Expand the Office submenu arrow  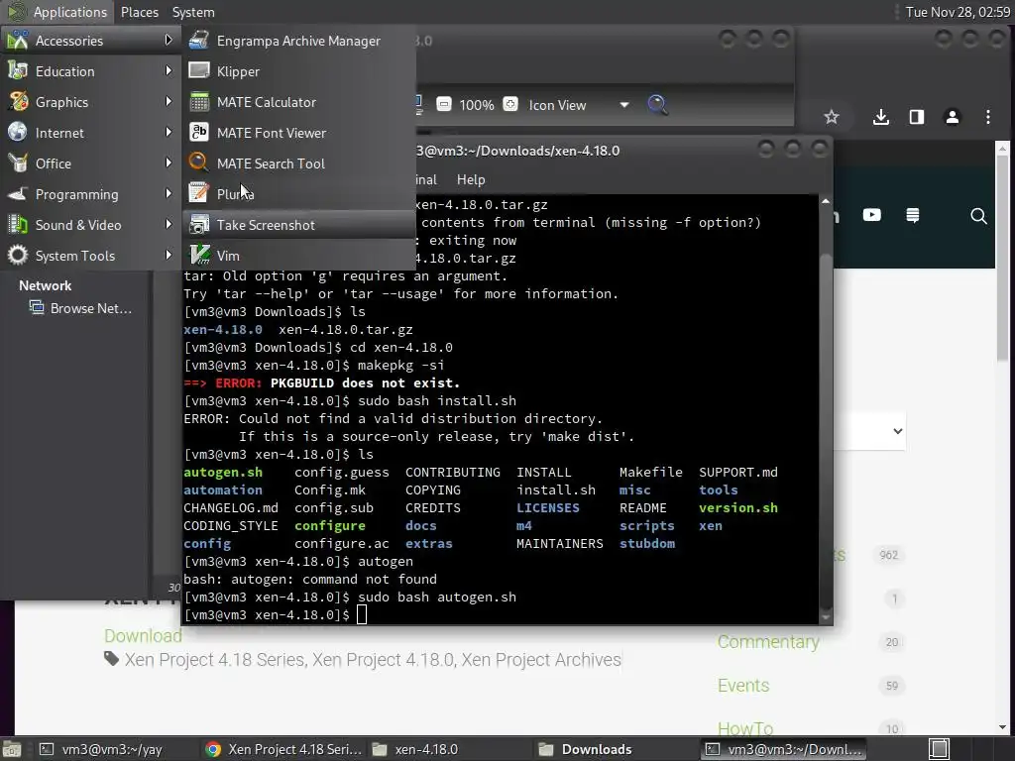169,163
